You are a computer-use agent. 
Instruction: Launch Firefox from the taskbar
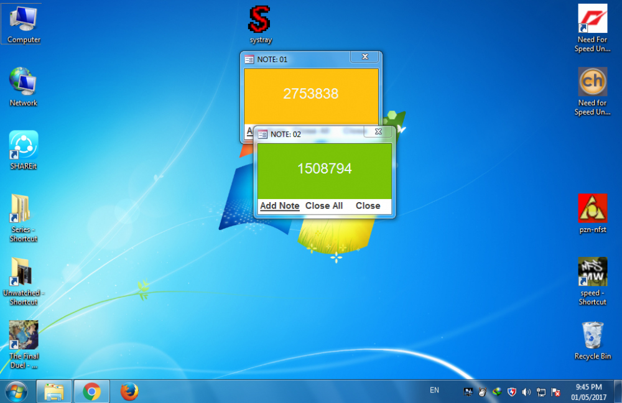pos(129,392)
